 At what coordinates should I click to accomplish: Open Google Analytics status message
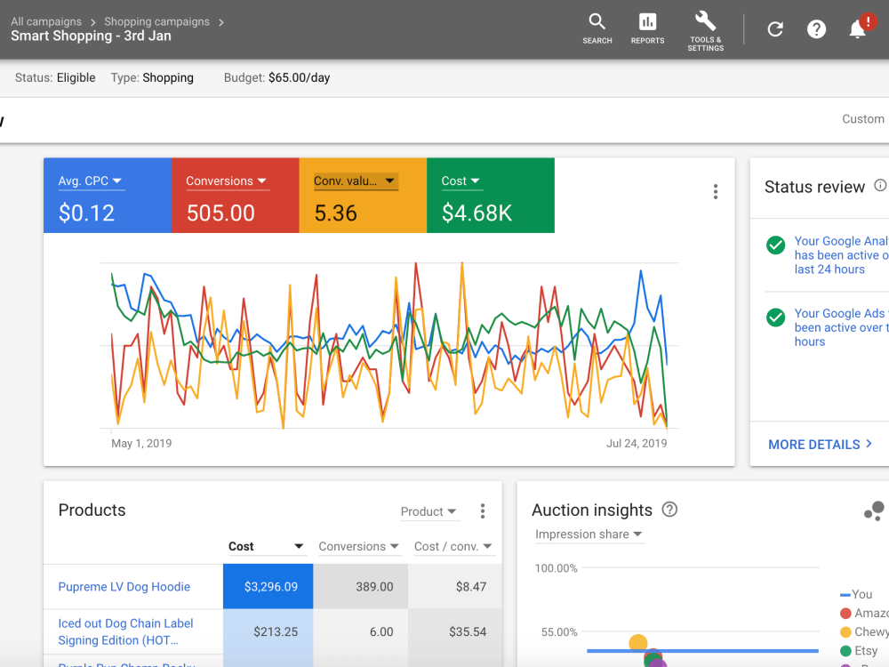(x=841, y=255)
